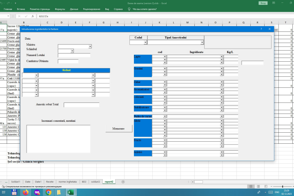The image size is (294, 196).
Task: Open the floppy disk app on taskbar
Action: (14, 192)
